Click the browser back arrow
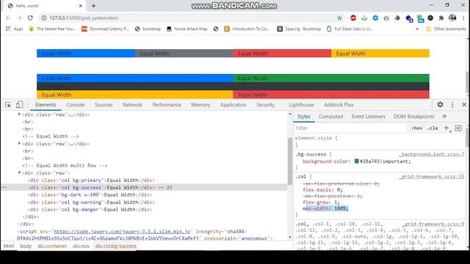This screenshot has height=264, width=470. (x=8, y=18)
